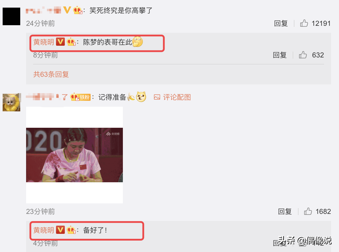
Task: Open 黄晓明 profile in 陈梦的表哥在此 reply
Action: tap(44, 42)
